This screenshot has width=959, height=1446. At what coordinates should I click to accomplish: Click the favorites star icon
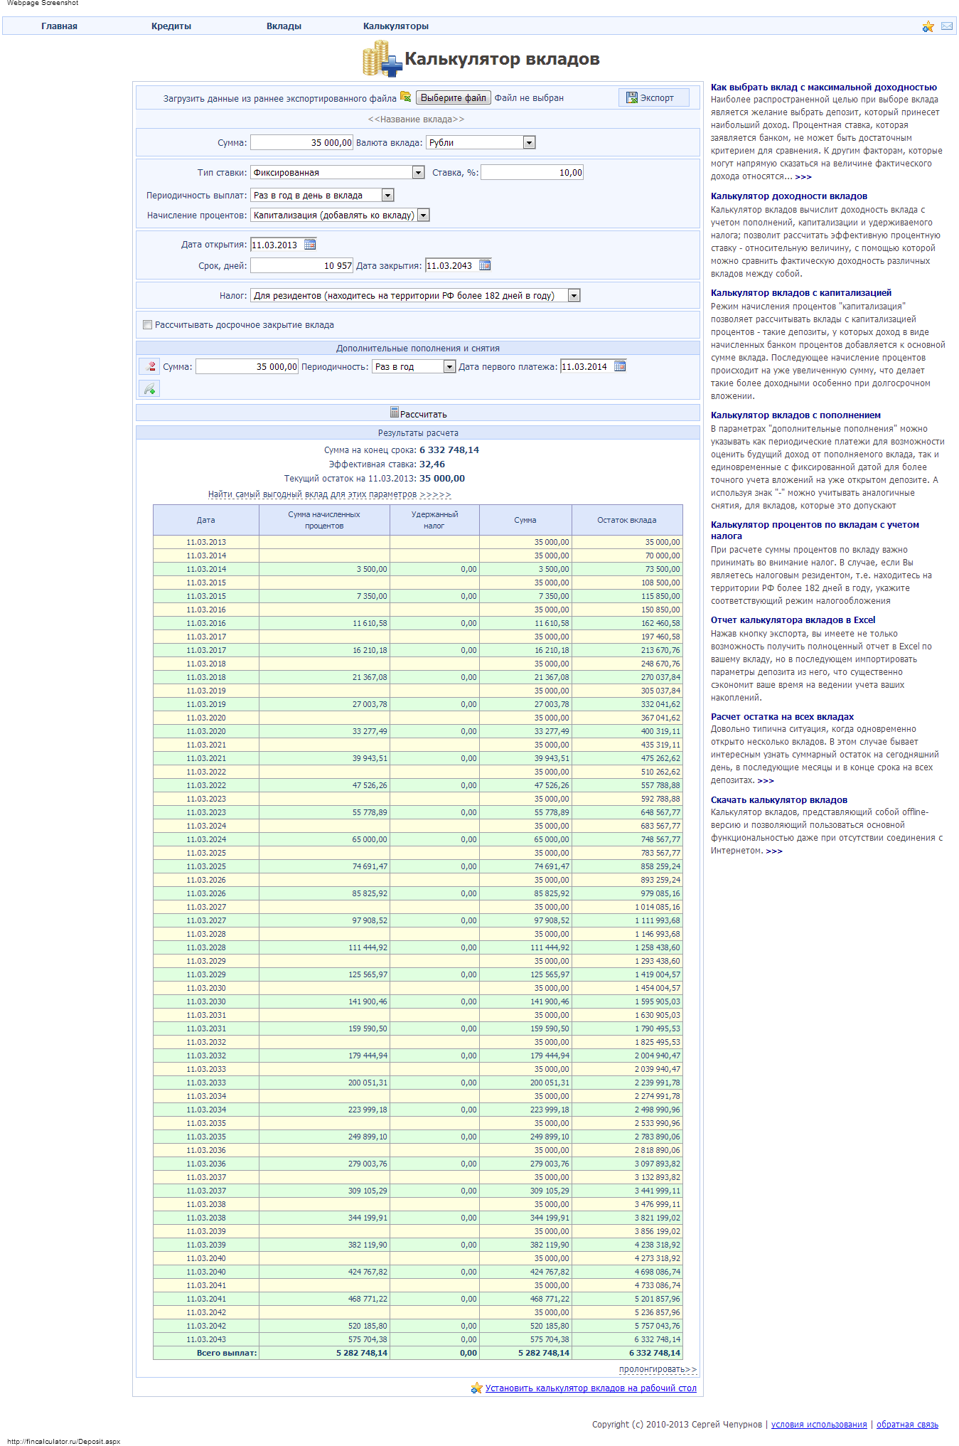pyautogui.click(x=928, y=26)
